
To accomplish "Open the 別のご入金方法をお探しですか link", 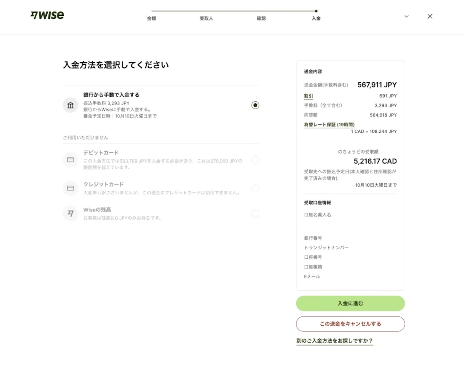I will pyautogui.click(x=334, y=341).
